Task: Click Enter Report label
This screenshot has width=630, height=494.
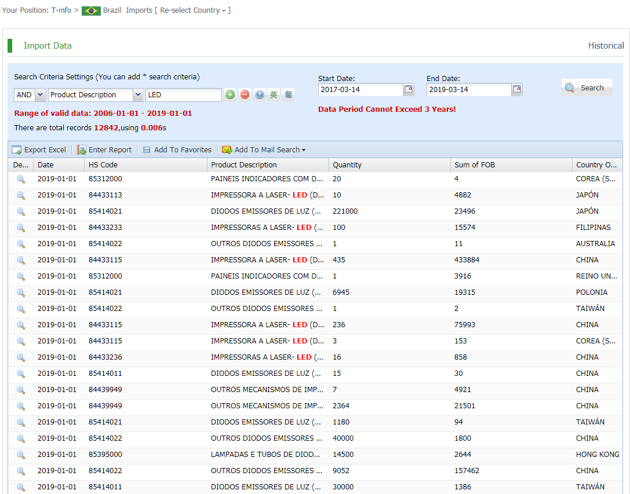Action: (x=110, y=150)
